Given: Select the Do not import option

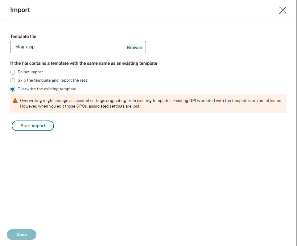Looking at the screenshot, I should [13, 72].
